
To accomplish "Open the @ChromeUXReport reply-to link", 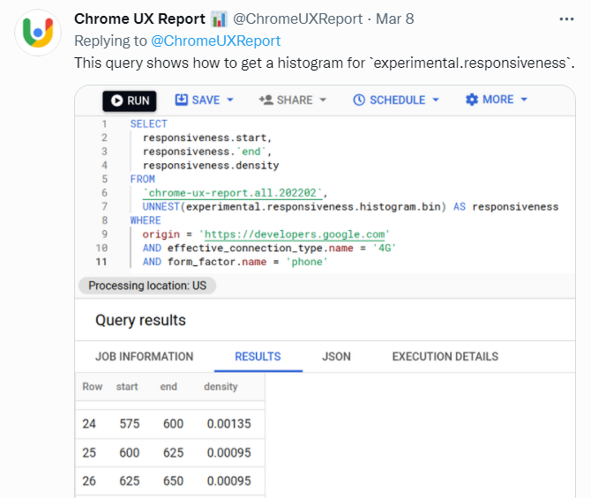I will 216,41.
